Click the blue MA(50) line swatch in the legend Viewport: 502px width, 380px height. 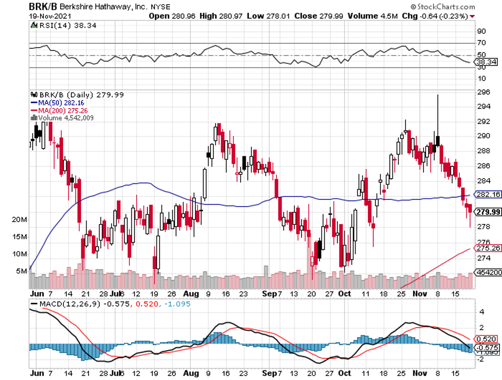coord(34,103)
